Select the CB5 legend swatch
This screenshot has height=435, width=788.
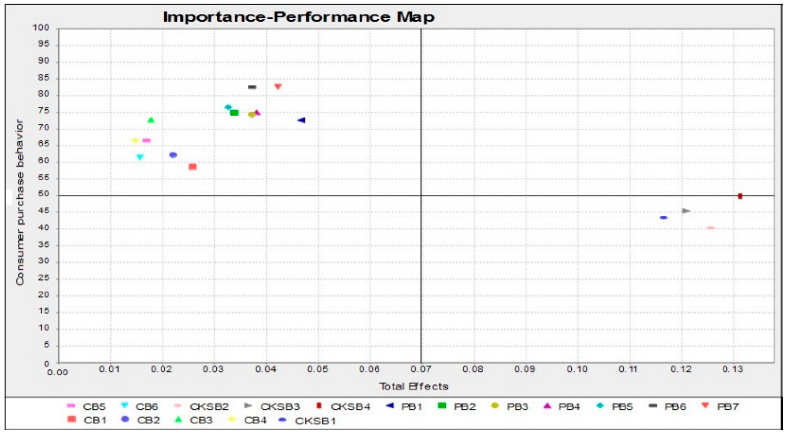pos(71,406)
